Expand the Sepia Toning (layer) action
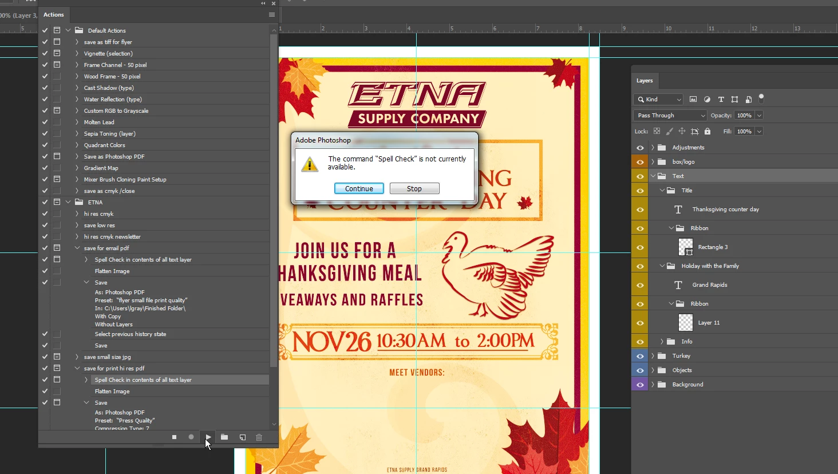838x474 pixels. 77,133
